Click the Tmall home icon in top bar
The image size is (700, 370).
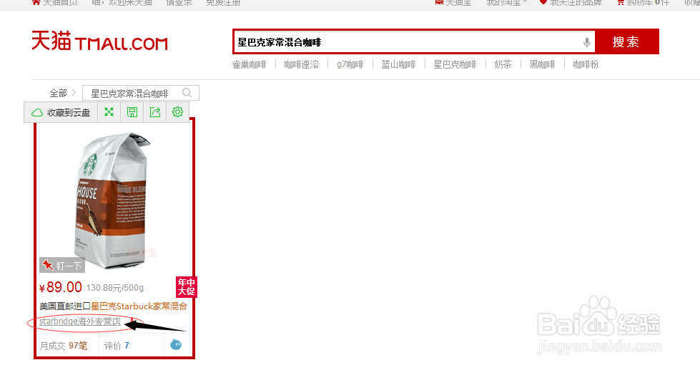coord(36,2)
